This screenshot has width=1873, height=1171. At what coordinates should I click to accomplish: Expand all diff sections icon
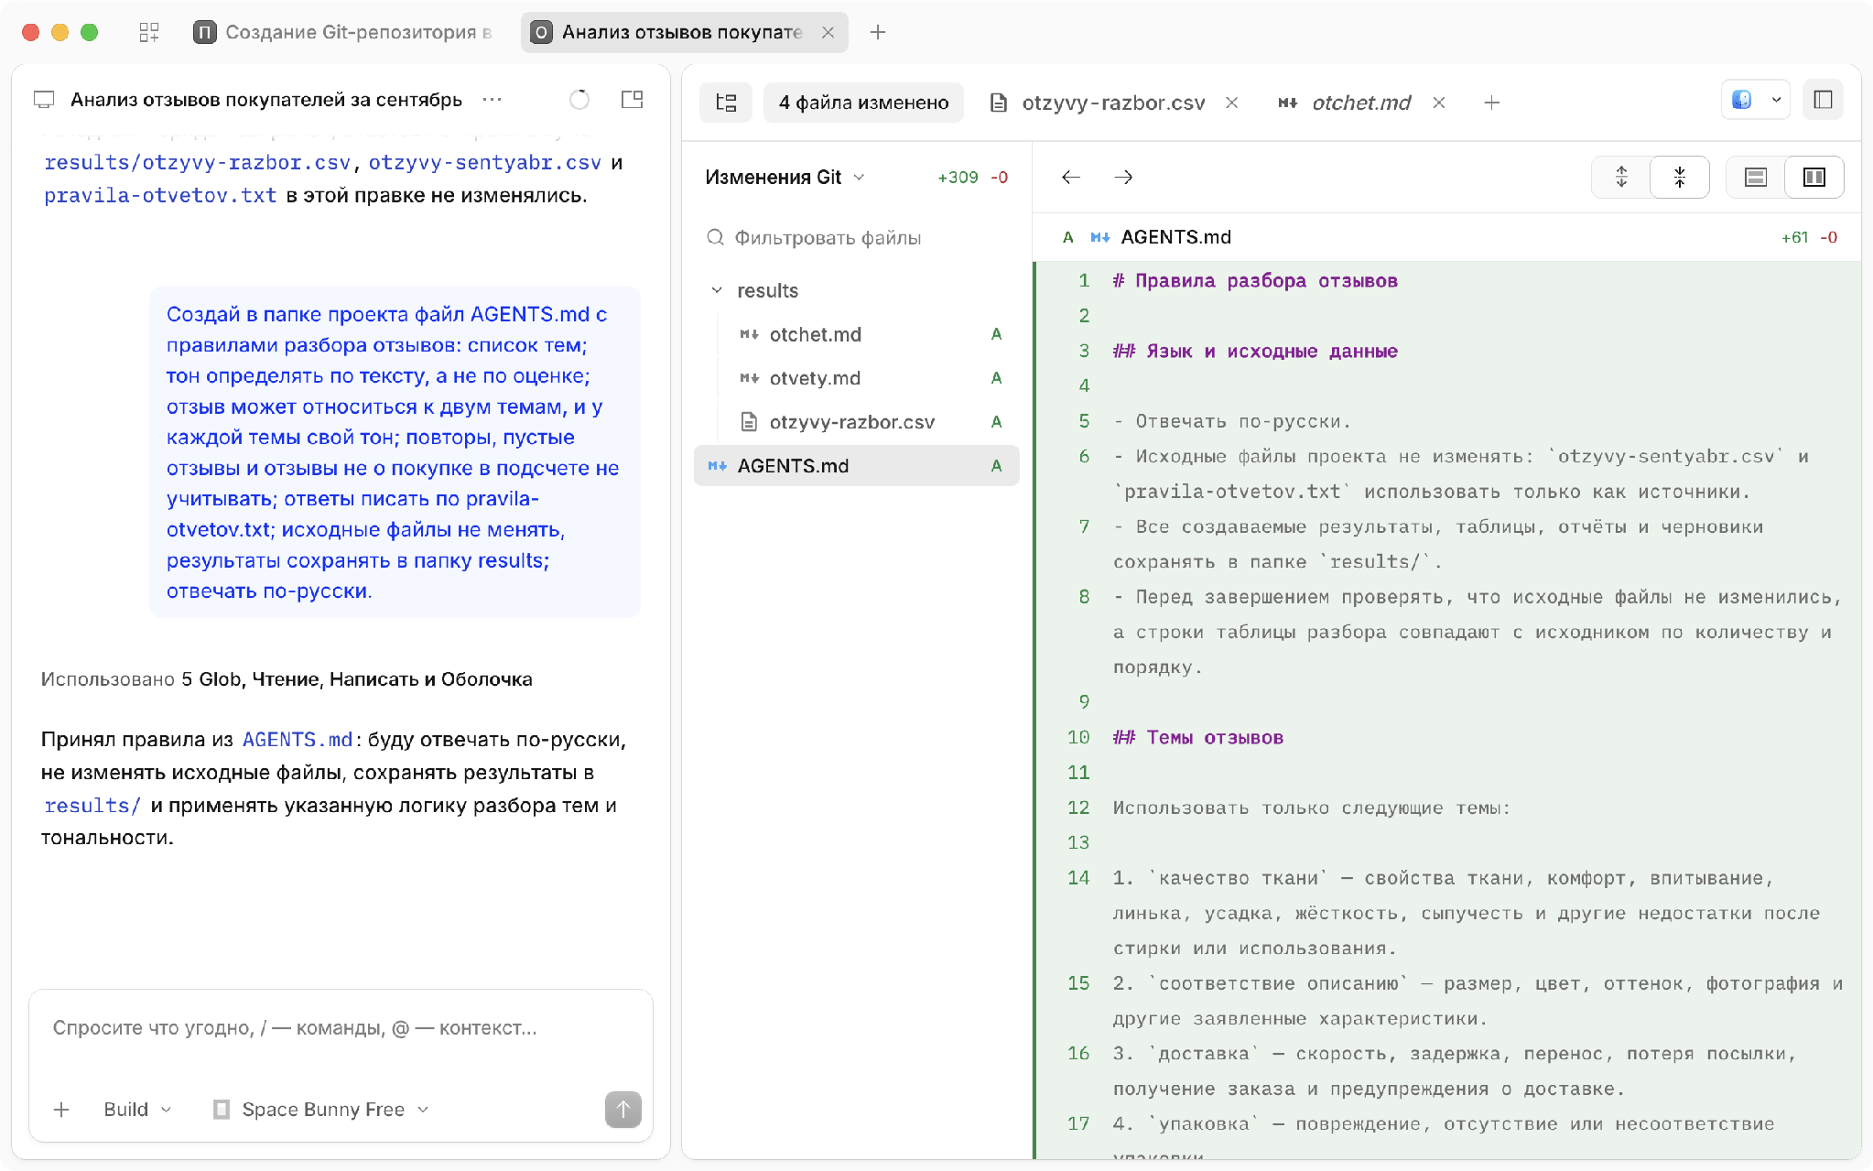1621,178
